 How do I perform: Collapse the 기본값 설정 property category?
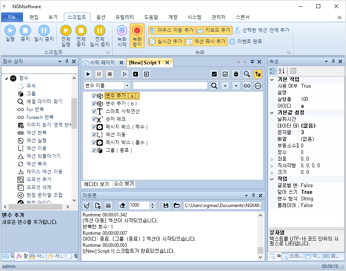coord(272,113)
